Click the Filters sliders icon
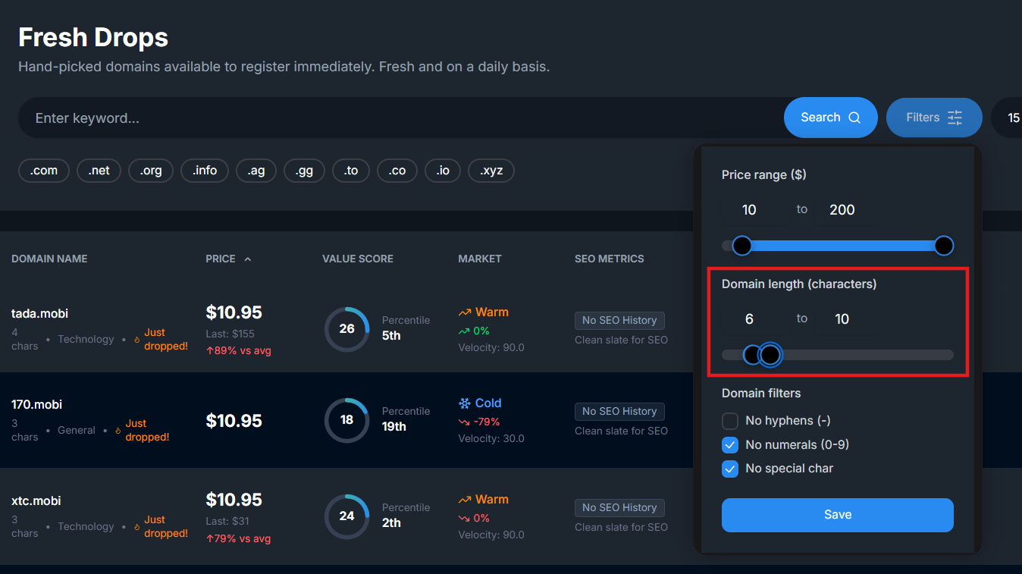This screenshot has height=574, width=1022. click(955, 118)
